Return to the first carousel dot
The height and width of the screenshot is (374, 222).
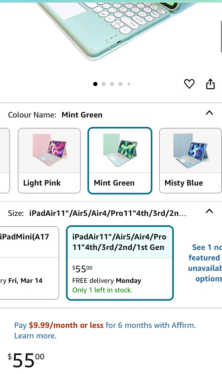pyautogui.click(x=95, y=84)
